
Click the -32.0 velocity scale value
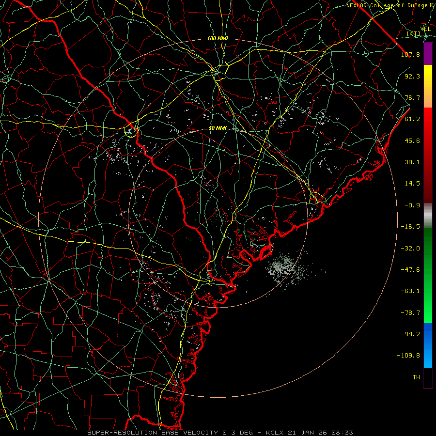410,249
